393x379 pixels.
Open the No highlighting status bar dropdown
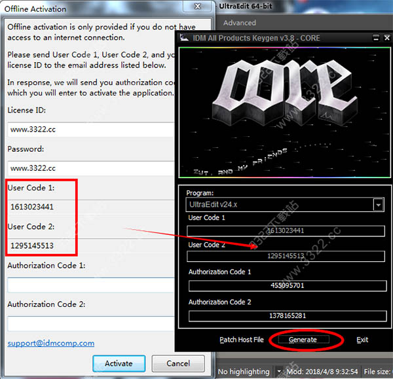pos(280,371)
